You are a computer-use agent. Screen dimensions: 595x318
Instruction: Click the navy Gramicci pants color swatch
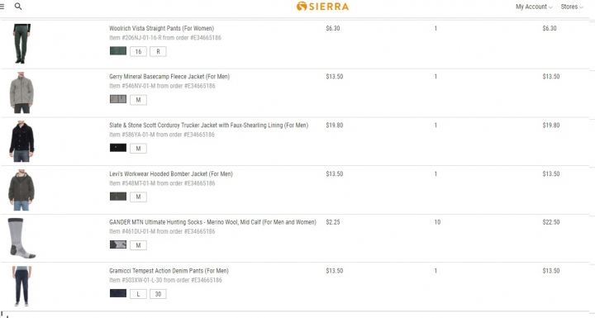pyautogui.click(x=118, y=293)
